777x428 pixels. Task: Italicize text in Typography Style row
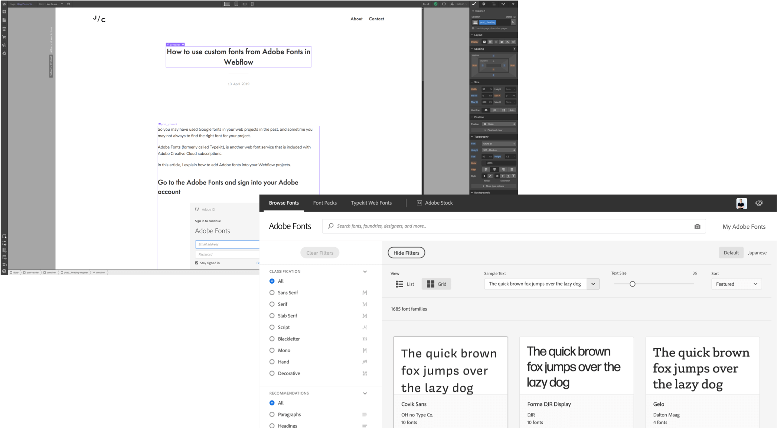pos(490,176)
